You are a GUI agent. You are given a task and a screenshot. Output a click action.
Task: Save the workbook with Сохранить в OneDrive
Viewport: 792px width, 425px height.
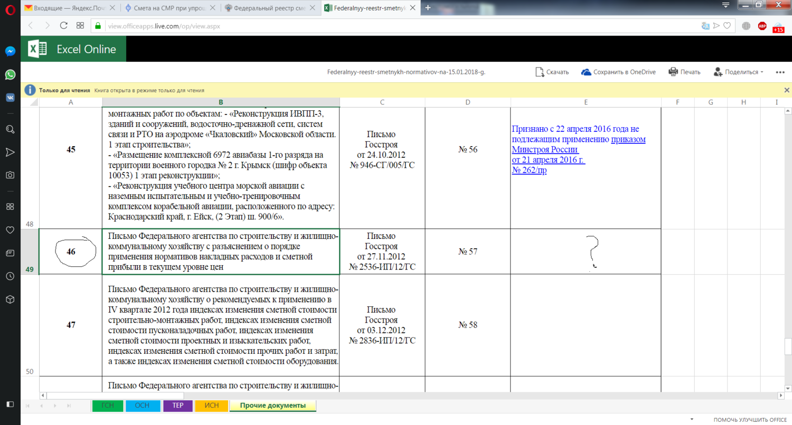click(x=618, y=72)
